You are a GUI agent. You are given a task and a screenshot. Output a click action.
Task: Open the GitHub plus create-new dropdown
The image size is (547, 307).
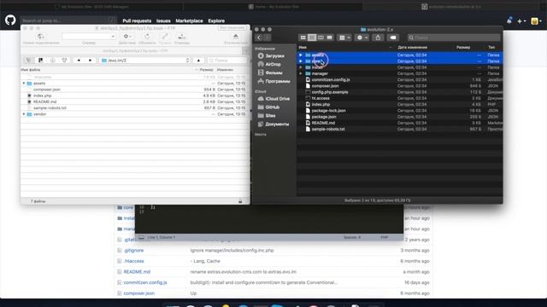tap(521, 21)
